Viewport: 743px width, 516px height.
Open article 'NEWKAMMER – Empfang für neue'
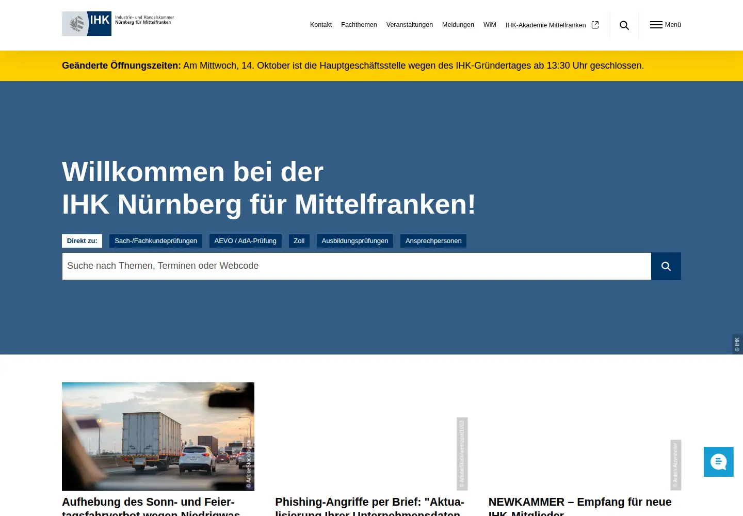pos(580,506)
